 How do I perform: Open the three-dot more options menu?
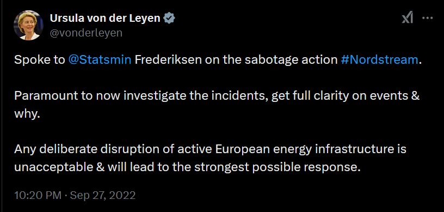click(427, 19)
